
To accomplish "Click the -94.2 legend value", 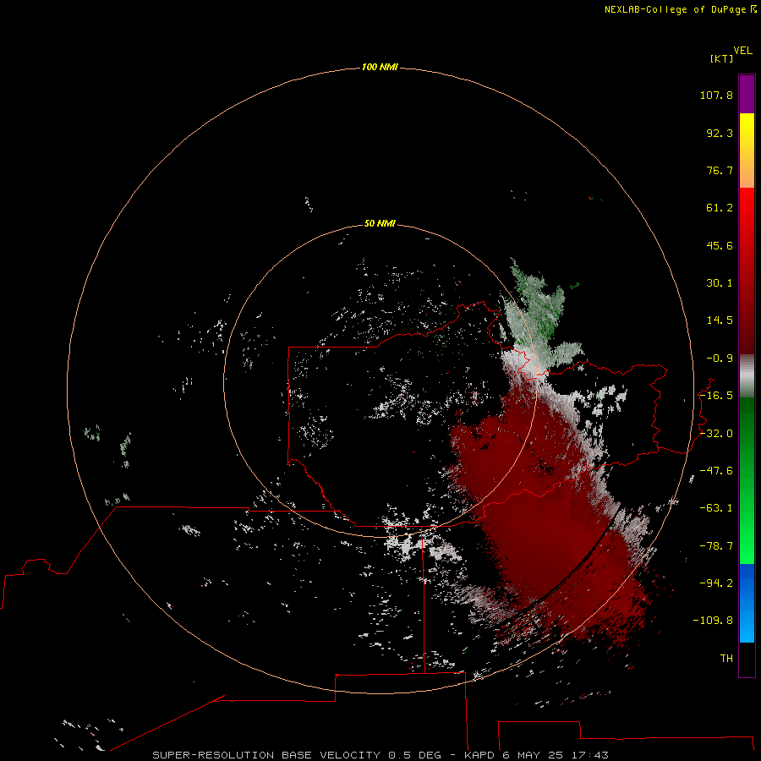I will [716, 583].
